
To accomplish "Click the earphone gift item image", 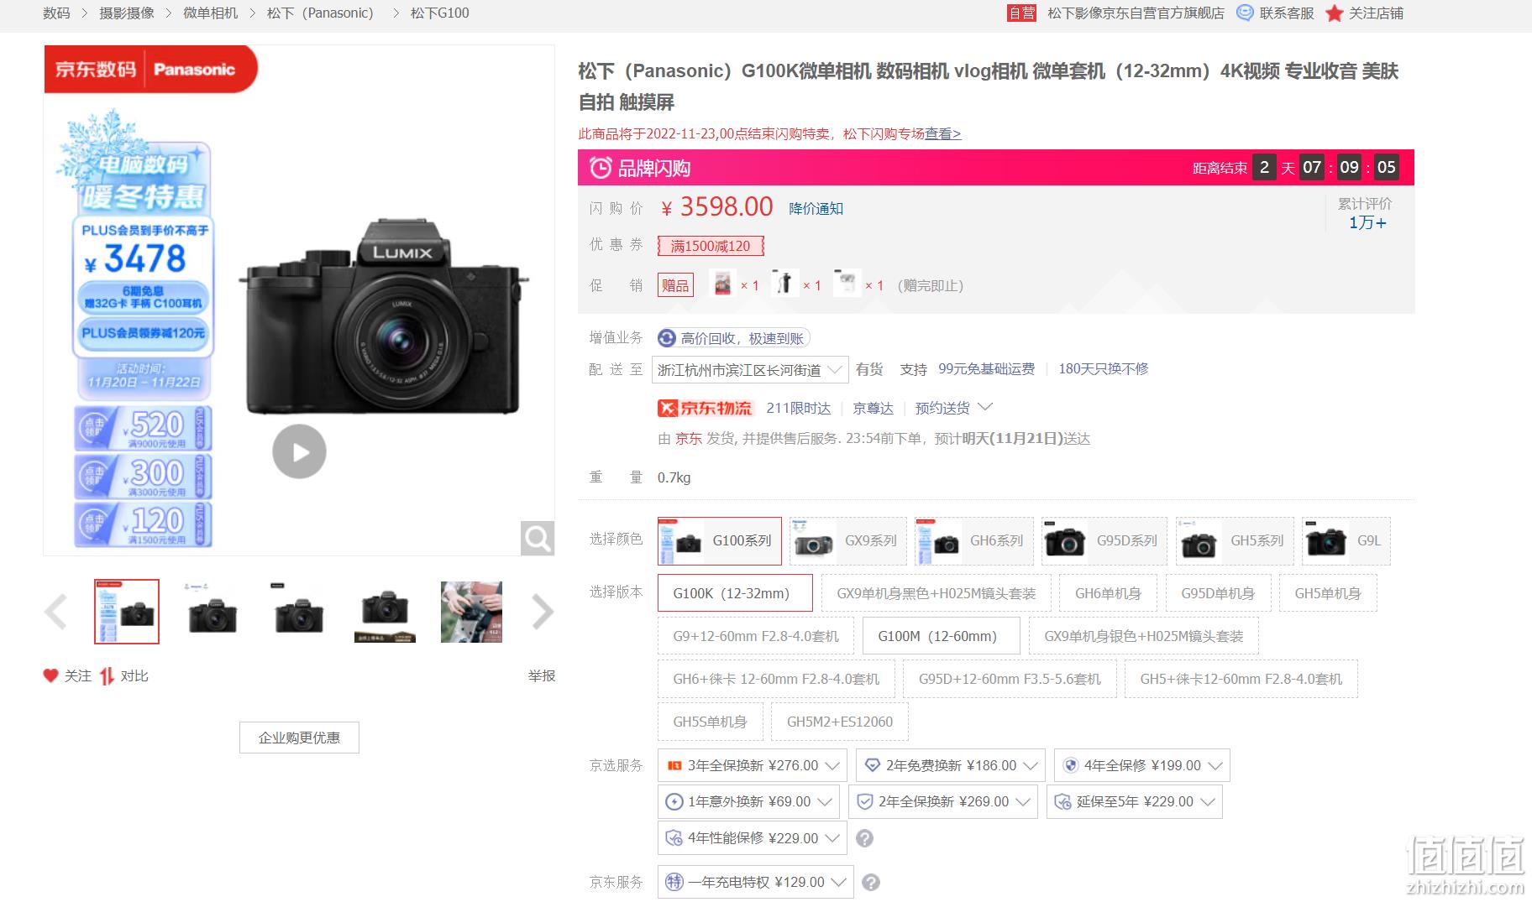I will 847,284.
